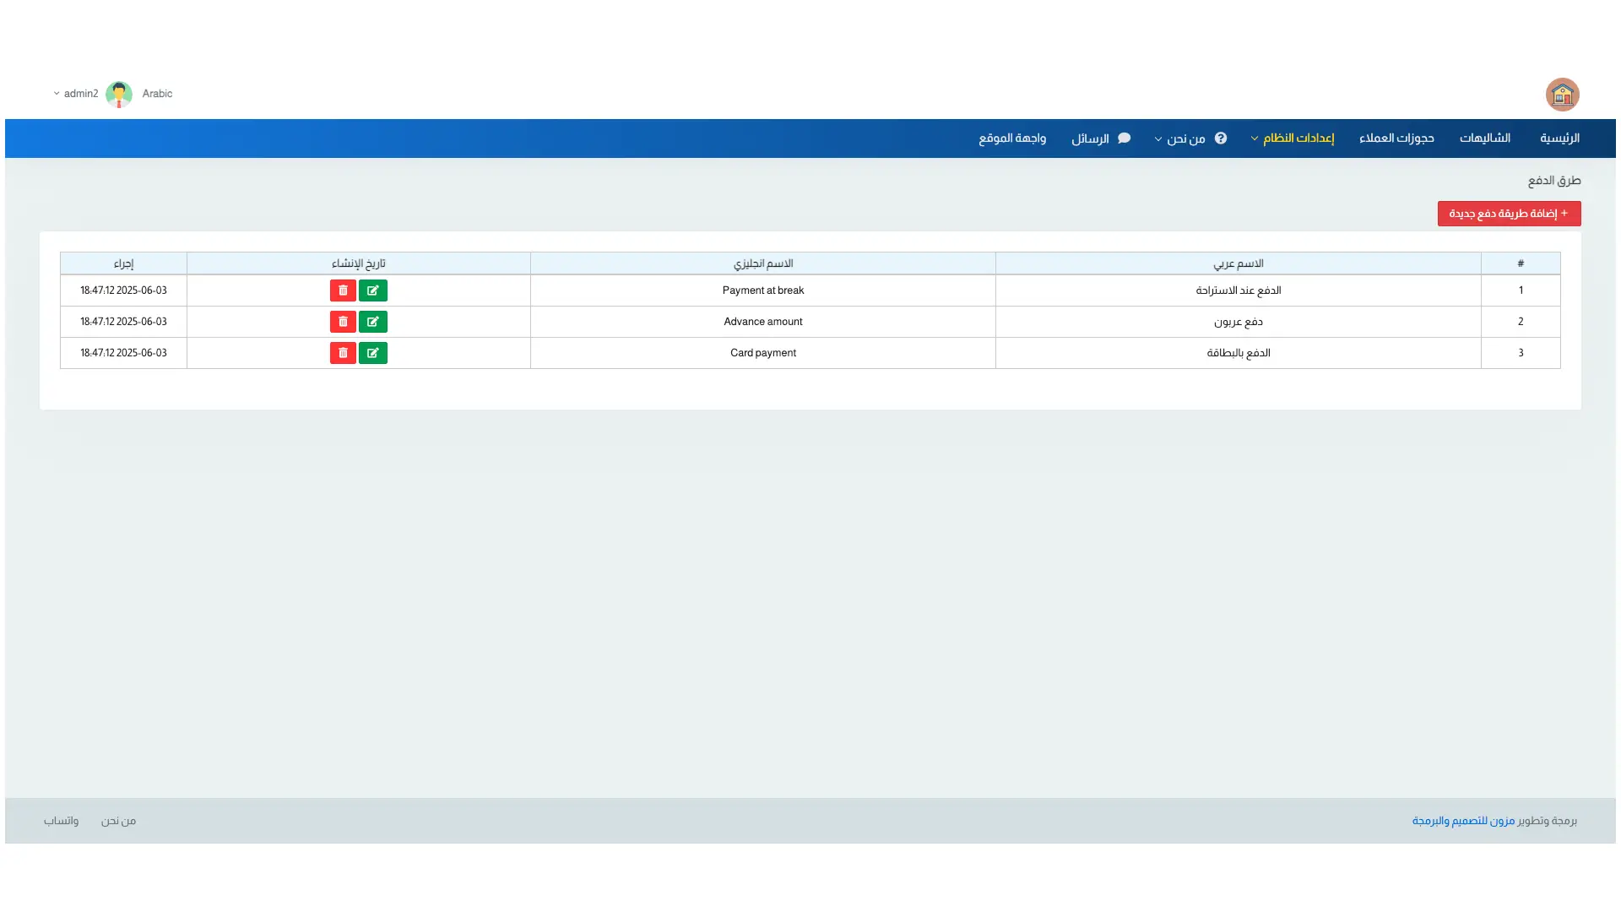The height and width of the screenshot is (912, 1621).
Task: Open the واتساب footer link
Action: (61, 821)
